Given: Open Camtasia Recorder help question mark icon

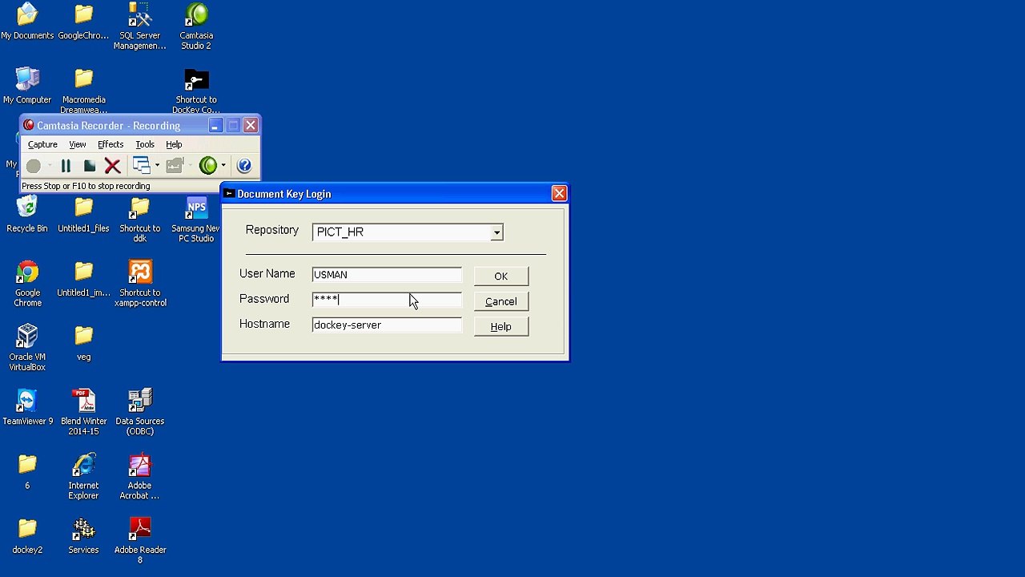Looking at the screenshot, I should pyautogui.click(x=244, y=166).
